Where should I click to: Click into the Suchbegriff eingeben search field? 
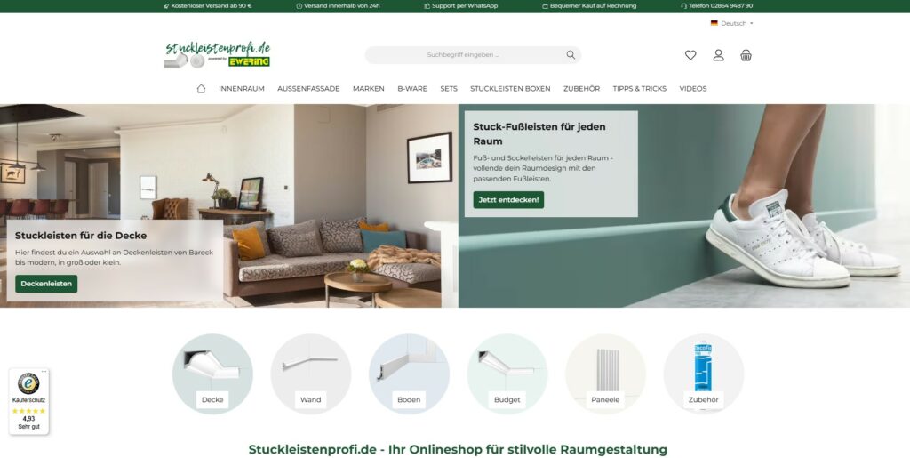pyautogui.click(x=464, y=54)
